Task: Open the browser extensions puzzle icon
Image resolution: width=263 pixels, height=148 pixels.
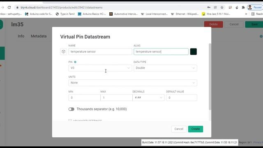Action: click(243, 7)
